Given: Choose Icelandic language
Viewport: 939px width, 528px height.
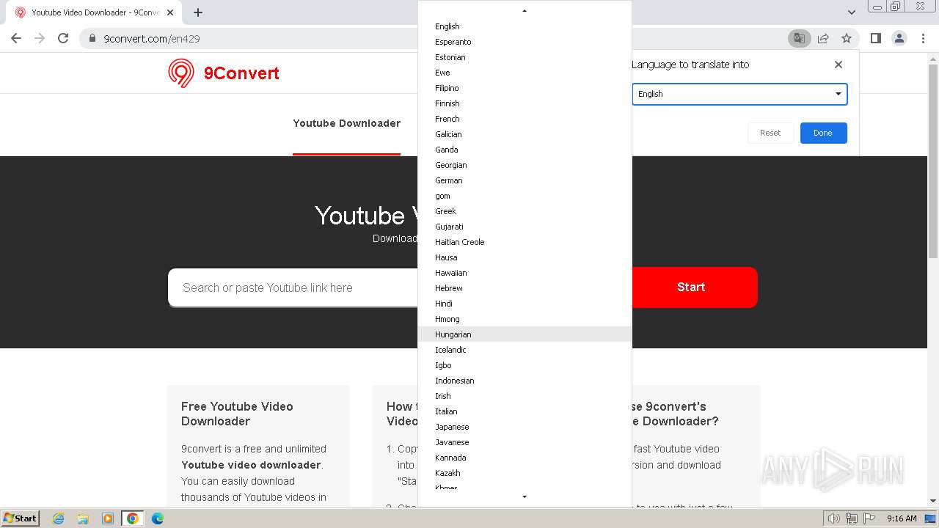Looking at the screenshot, I should click(x=525, y=350).
